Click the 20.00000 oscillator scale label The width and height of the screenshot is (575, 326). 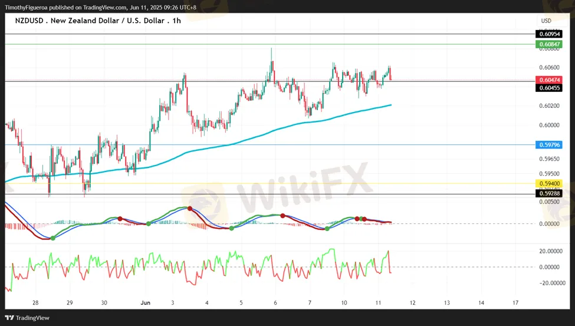tap(551, 251)
